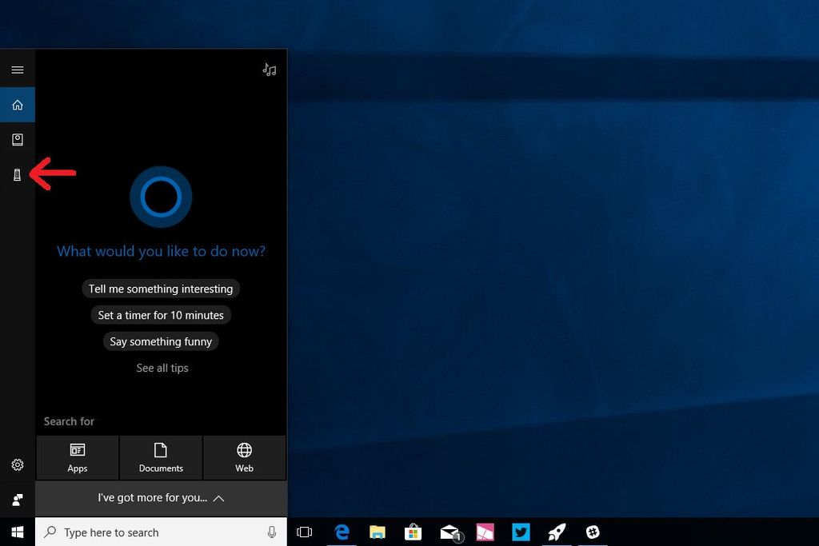The image size is (819, 546).
Task: Click "Set a timer for 10 minutes"
Action: click(x=161, y=315)
